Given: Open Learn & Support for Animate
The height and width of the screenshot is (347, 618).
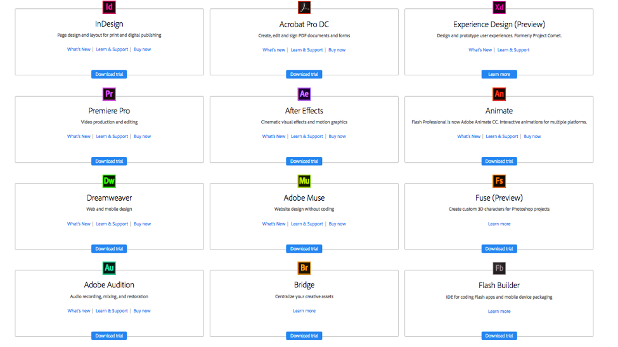Looking at the screenshot, I should (502, 137).
